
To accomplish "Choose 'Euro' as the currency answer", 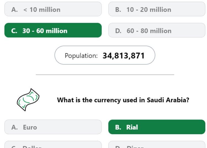I will point(53,127).
